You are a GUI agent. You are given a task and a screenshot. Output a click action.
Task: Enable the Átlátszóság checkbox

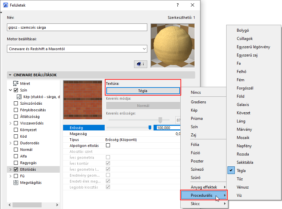point(16,117)
